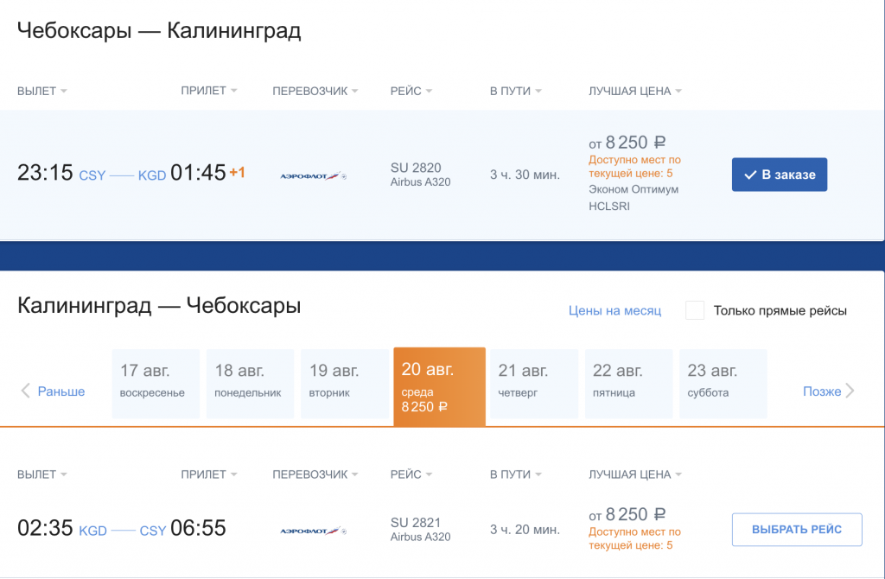Screen dimensions: 885x579
Task: Click the Aeroflot logo for flight SU 2821
Action: (x=312, y=530)
